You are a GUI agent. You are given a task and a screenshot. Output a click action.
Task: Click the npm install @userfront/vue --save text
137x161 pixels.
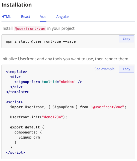click(x=41, y=41)
